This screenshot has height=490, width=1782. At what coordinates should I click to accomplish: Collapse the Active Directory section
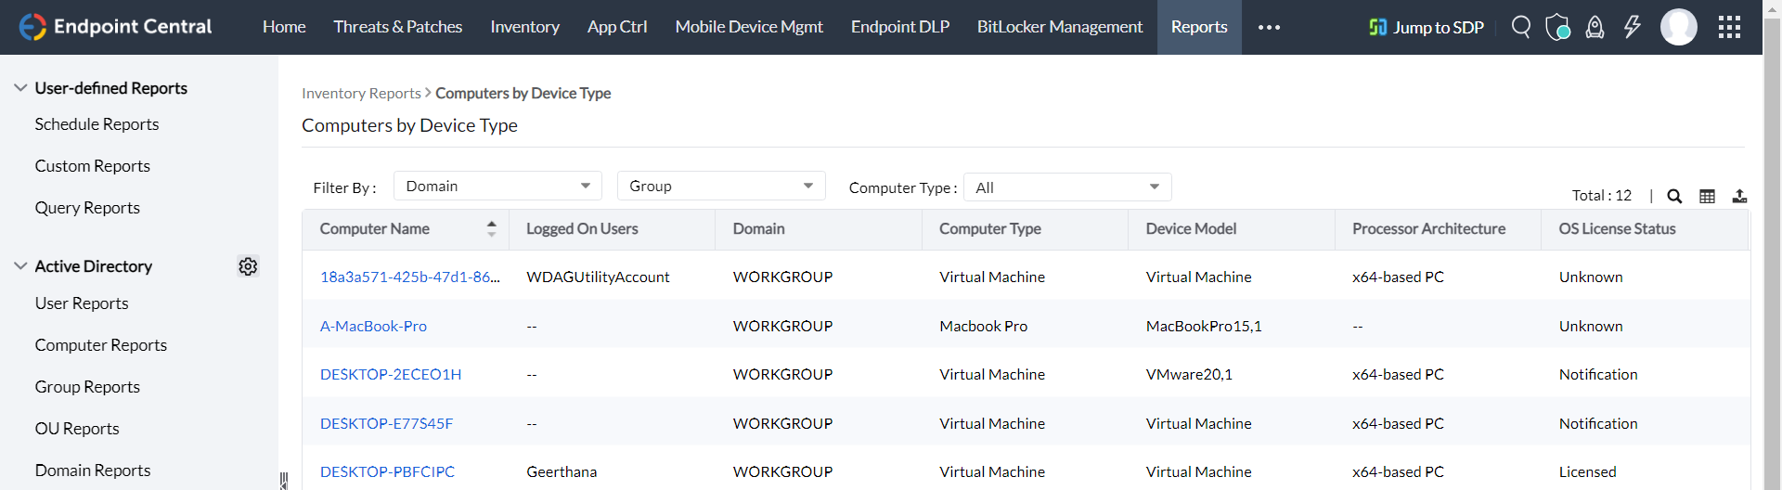tap(20, 266)
